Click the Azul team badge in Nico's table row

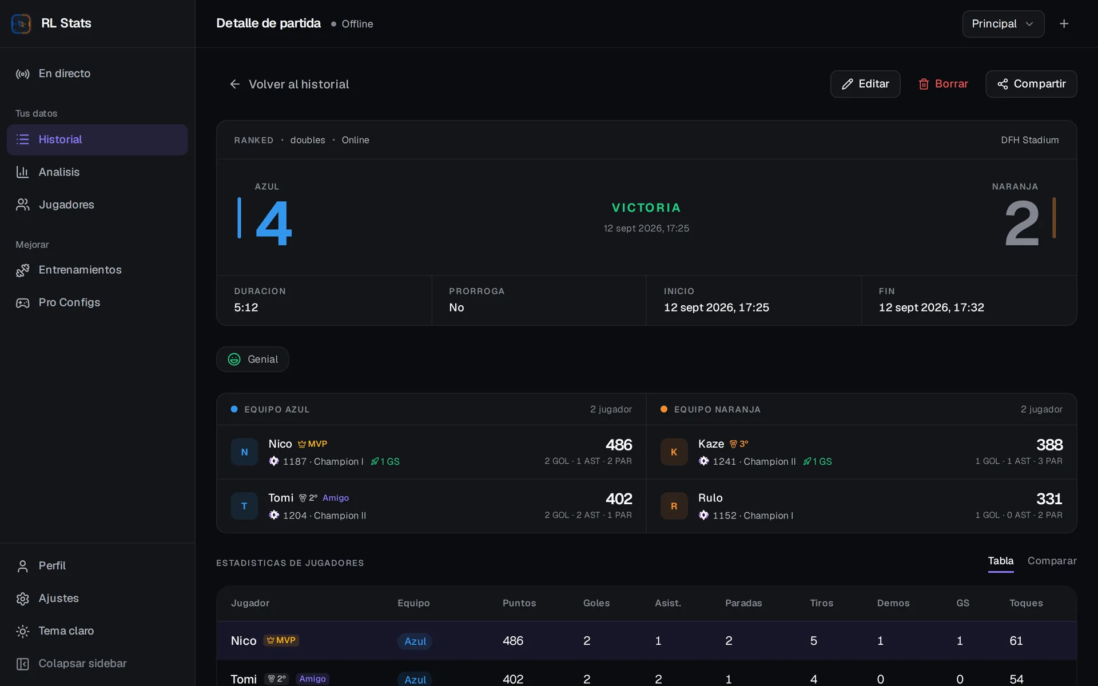click(x=415, y=641)
